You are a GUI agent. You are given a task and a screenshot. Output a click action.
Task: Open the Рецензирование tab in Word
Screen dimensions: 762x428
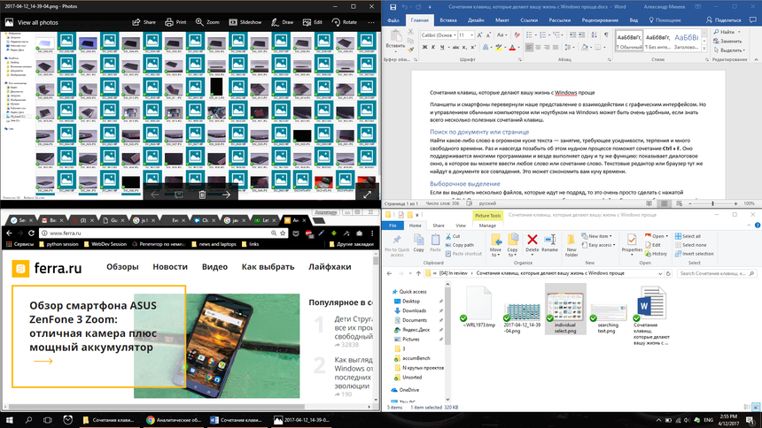coord(600,20)
